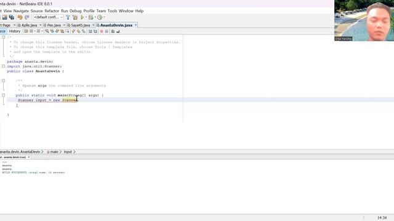
Task: Open the Profile menu
Action: (89, 11)
